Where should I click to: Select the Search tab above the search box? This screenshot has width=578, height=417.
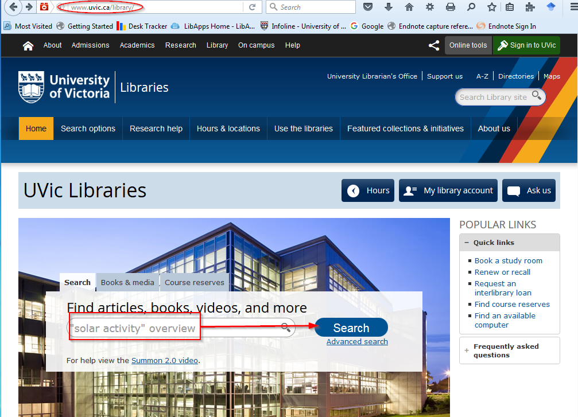77,283
